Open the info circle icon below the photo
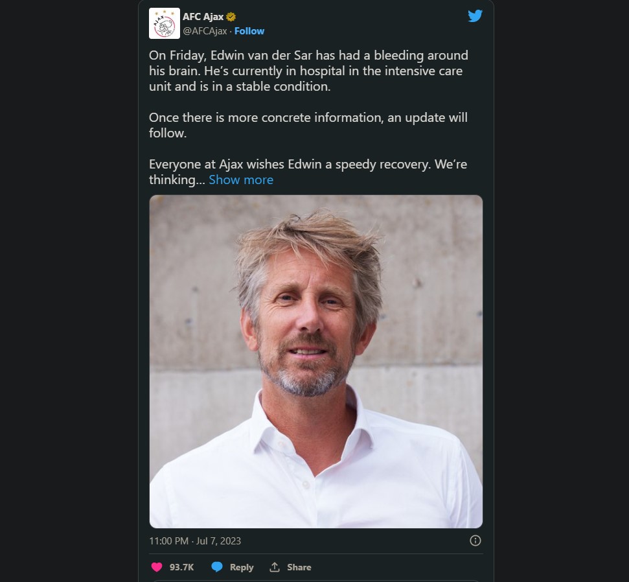 477,541
